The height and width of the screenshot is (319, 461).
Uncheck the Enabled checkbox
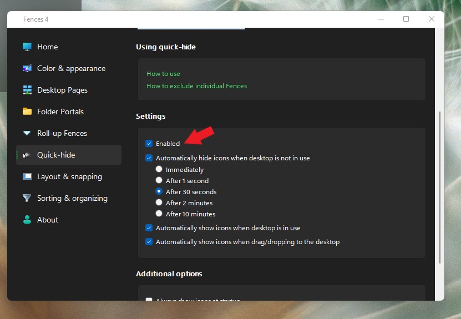tap(149, 144)
